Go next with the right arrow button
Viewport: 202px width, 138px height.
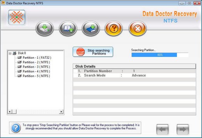[x=183, y=129]
